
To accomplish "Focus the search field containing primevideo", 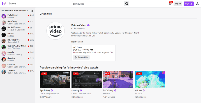I will point(98,4).
